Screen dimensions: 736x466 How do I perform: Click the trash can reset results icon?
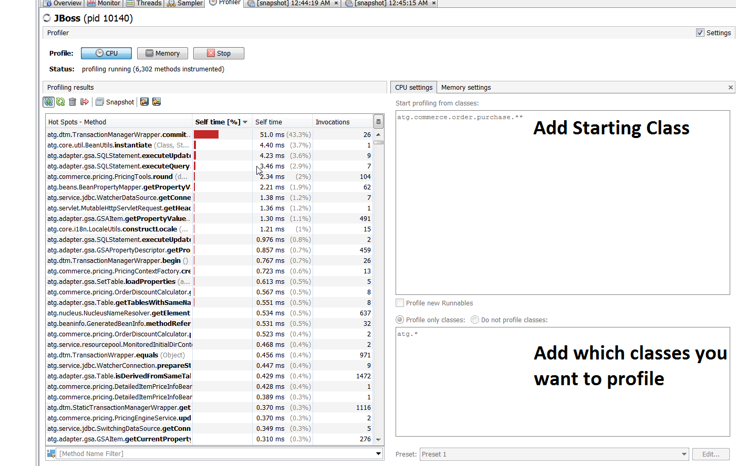coord(72,102)
